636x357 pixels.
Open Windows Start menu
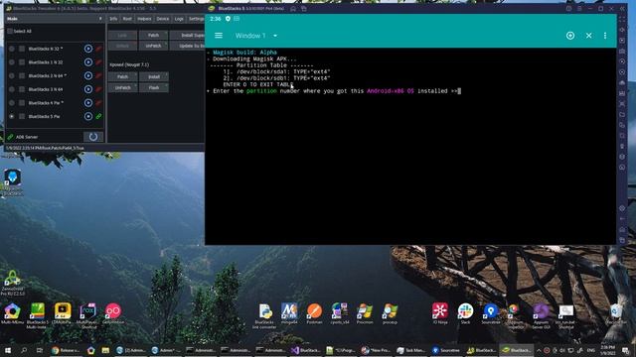click(8, 350)
